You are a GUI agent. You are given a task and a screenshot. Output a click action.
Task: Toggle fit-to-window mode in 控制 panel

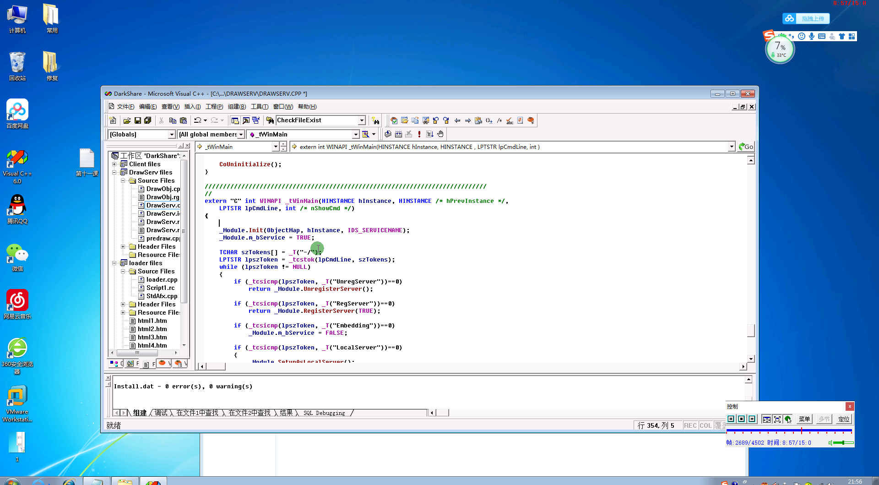[x=766, y=419]
